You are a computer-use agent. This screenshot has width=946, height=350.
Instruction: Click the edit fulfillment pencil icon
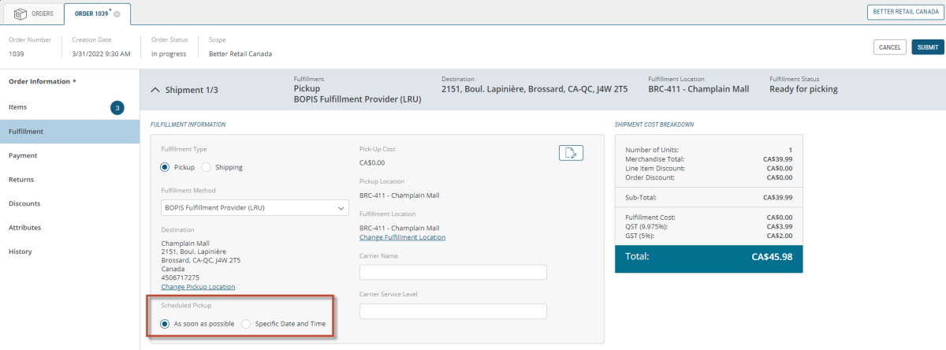pyautogui.click(x=571, y=153)
